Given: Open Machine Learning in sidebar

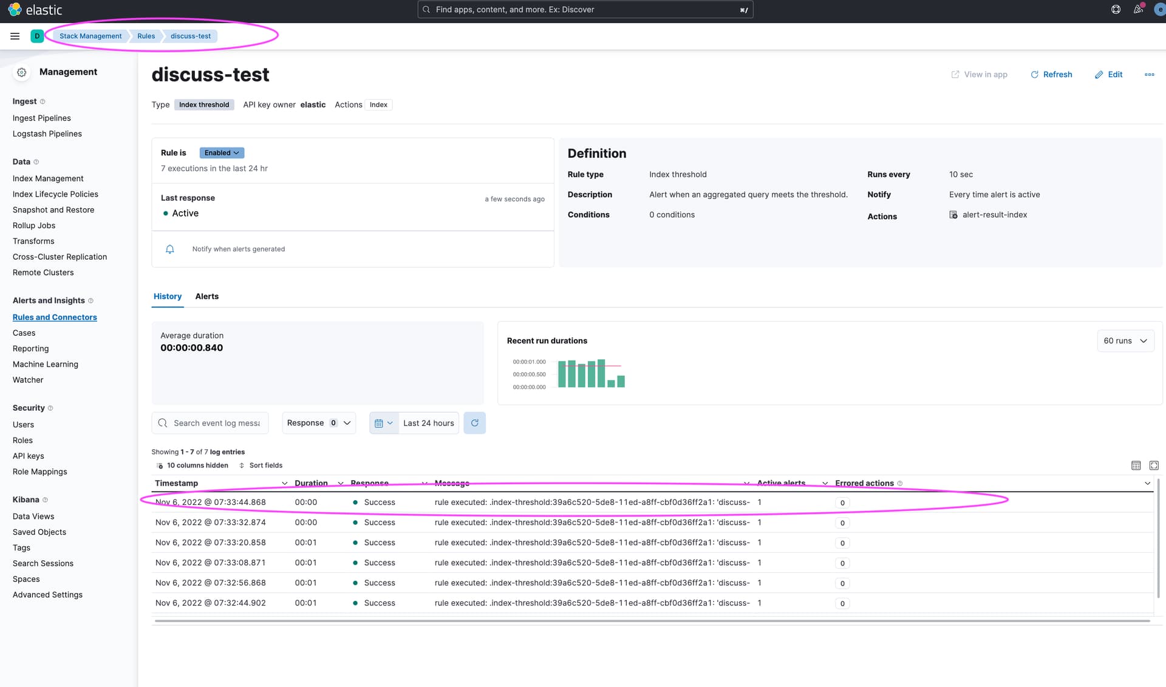Looking at the screenshot, I should click(x=46, y=365).
